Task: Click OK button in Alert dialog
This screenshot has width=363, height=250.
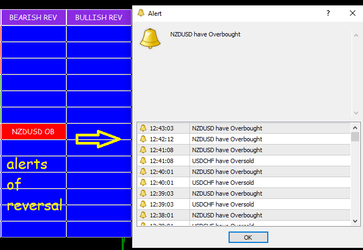Action: pyautogui.click(x=248, y=237)
